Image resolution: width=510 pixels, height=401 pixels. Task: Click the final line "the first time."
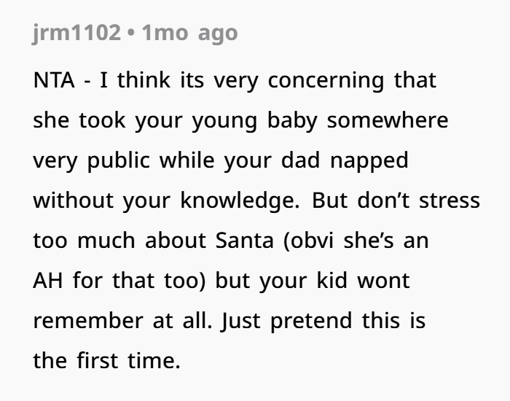[x=106, y=360]
